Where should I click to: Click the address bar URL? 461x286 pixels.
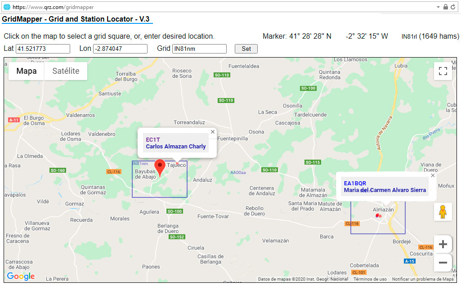coord(53,7)
